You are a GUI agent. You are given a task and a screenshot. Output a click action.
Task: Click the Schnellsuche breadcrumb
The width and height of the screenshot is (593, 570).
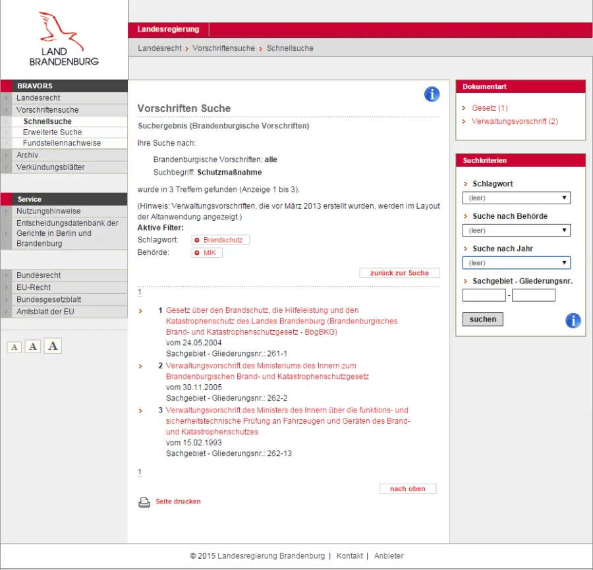coord(290,48)
